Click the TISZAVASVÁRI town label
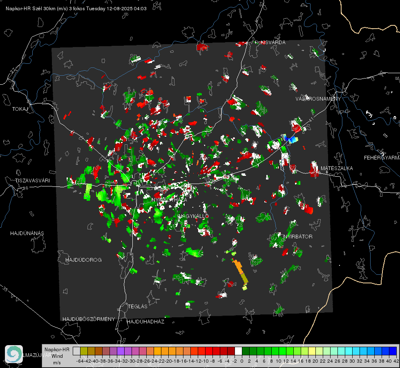This screenshot has width=400, height=368. (32, 181)
